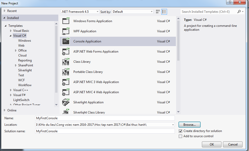Click the template list scroll down arrow
249x151 pixels.
[x=178, y=112]
